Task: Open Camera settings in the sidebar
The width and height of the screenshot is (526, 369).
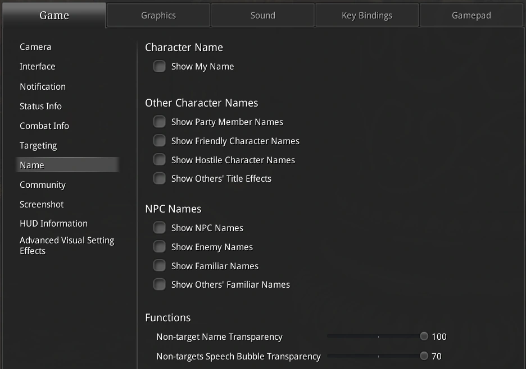Action: click(35, 47)
